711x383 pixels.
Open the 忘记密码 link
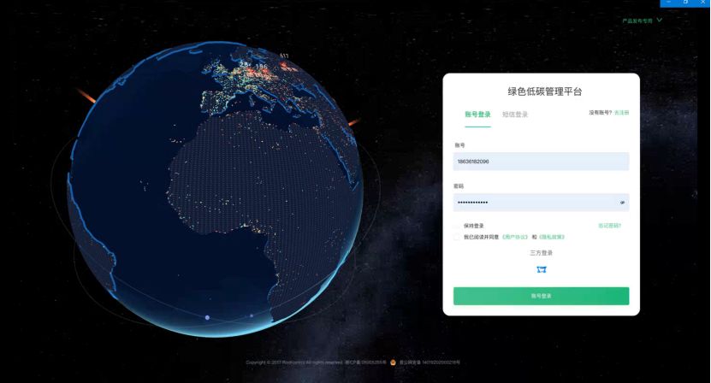coord(609,226)
